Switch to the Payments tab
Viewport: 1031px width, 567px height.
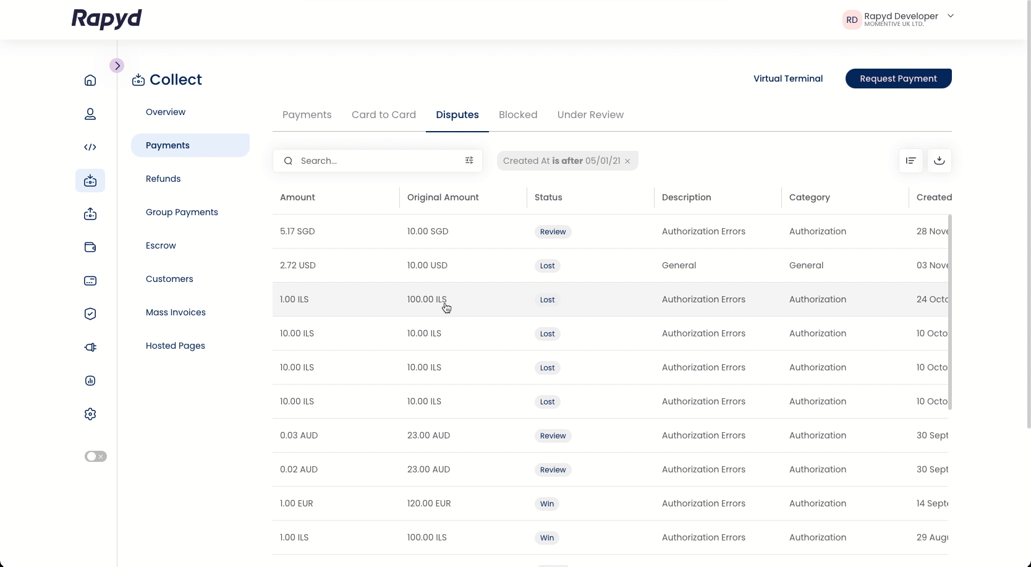tap(307, 115)
